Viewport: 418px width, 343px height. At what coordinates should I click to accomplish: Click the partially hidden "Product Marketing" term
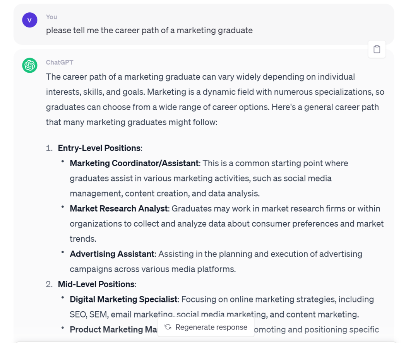tap(113, 329)
